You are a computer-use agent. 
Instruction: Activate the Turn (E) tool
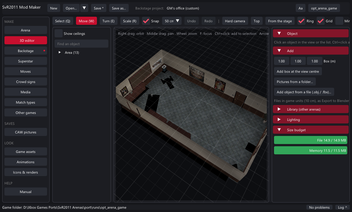tap(109, 21)
